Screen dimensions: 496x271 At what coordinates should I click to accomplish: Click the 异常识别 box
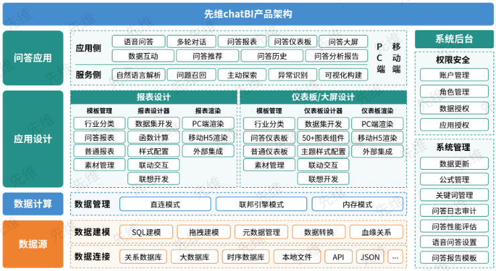tap(293, 75)
